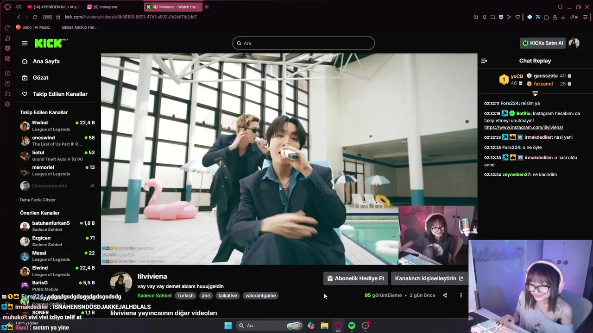Take a snapshot with the dashed-square icon

point(492,17)
